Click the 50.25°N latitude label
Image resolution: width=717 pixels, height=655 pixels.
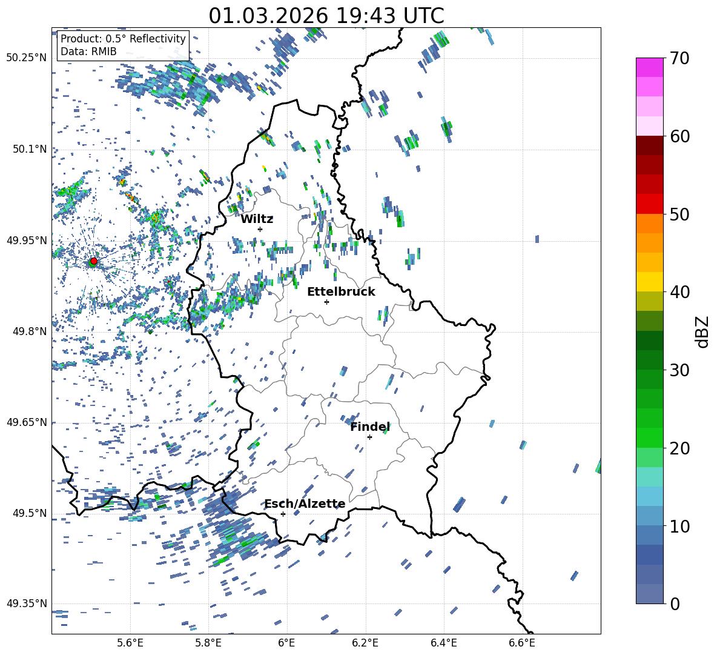tap(27, 58)
